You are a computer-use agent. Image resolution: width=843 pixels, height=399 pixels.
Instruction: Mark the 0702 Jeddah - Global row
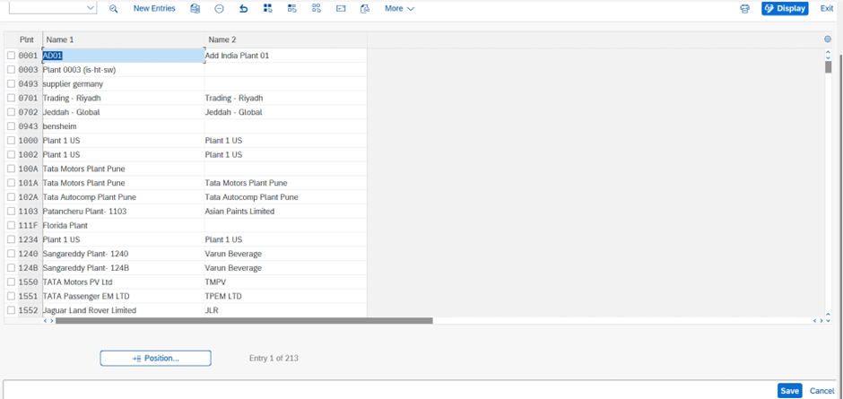pyautogui.click(x=12, y=112)
